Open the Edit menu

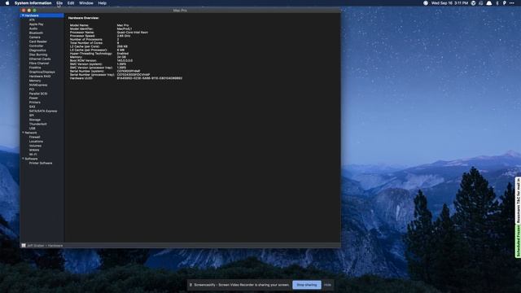(71, 3)
